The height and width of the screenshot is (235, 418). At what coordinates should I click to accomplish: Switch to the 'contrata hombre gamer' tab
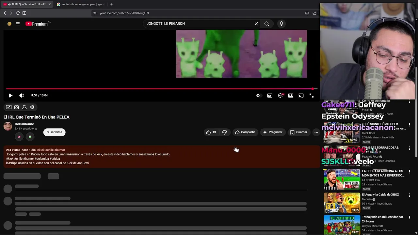click(80, 4)
